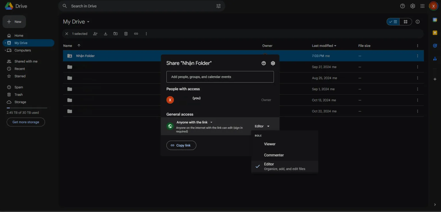The height and width of the screenshot is (212, 441).
Task: Select the Viewer role
Action: (x=270, y=144)
